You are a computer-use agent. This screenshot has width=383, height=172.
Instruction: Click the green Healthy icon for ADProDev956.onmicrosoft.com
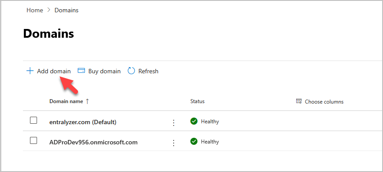pyautogui.click(x=193, y=141)
